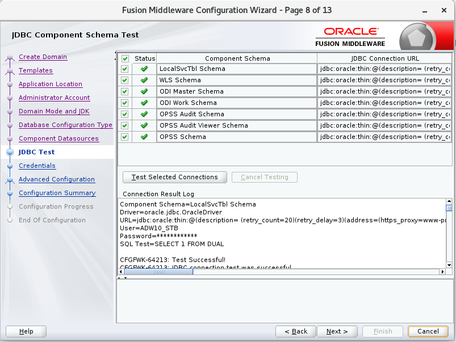Image resolution: width=456 pixels, height=342 pixels.
Task: Click the log horizontal scrollbar left arrow
Action: coord(122,272)
